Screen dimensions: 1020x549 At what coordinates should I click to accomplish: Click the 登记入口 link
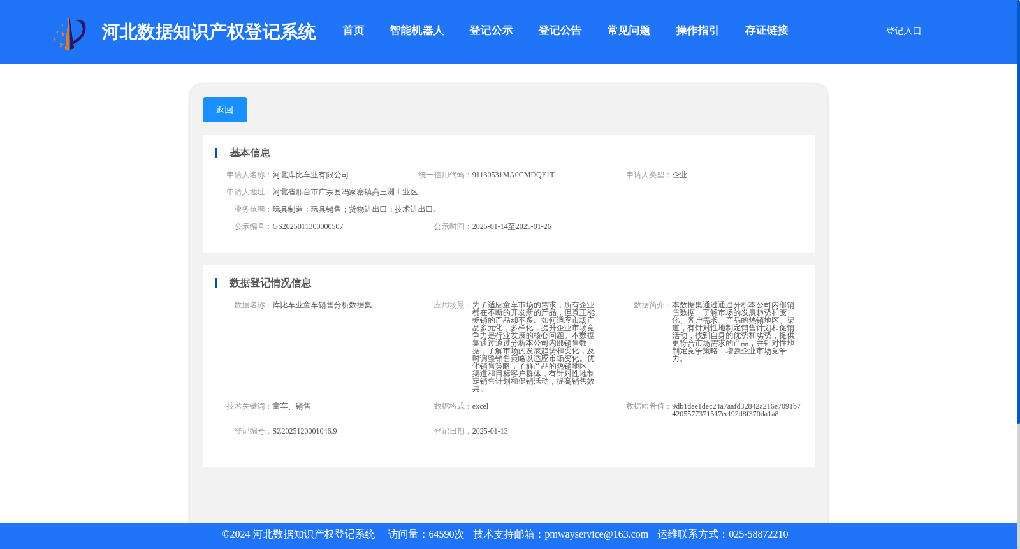click(903, 31)
